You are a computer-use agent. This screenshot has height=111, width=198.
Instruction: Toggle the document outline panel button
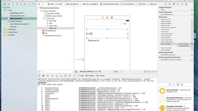pos(76,72)
